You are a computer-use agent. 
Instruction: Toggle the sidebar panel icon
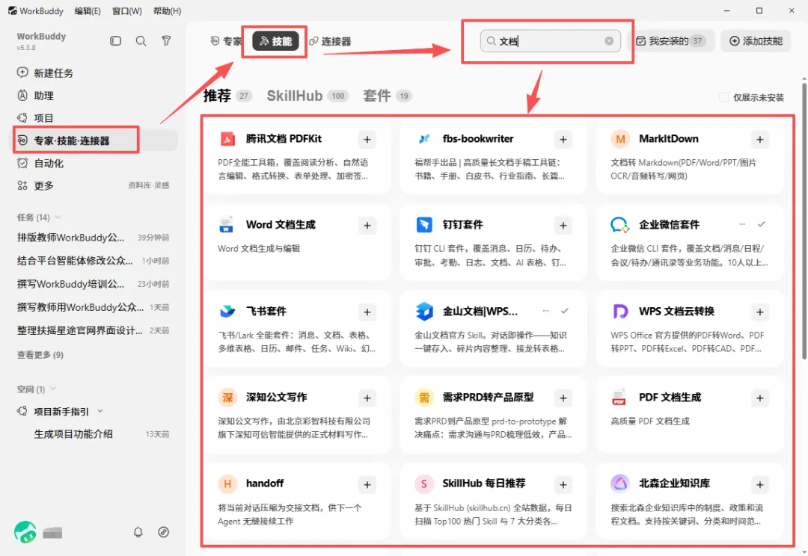[115, 40]
